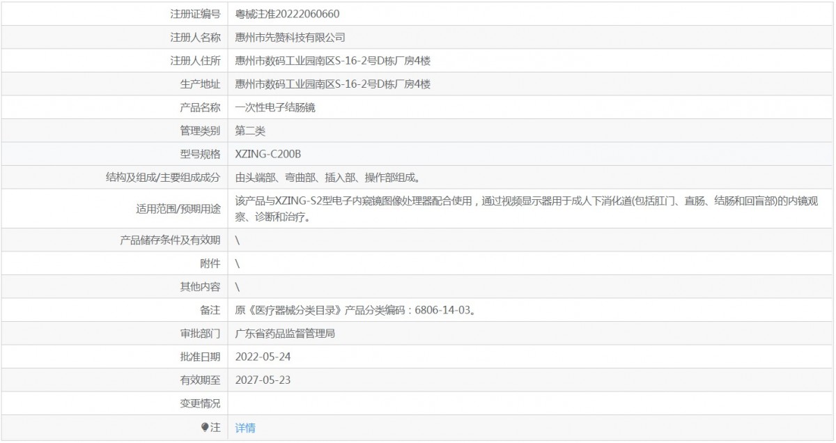
Task: Select model spec XZING-C200B
Action: point(268,154)
